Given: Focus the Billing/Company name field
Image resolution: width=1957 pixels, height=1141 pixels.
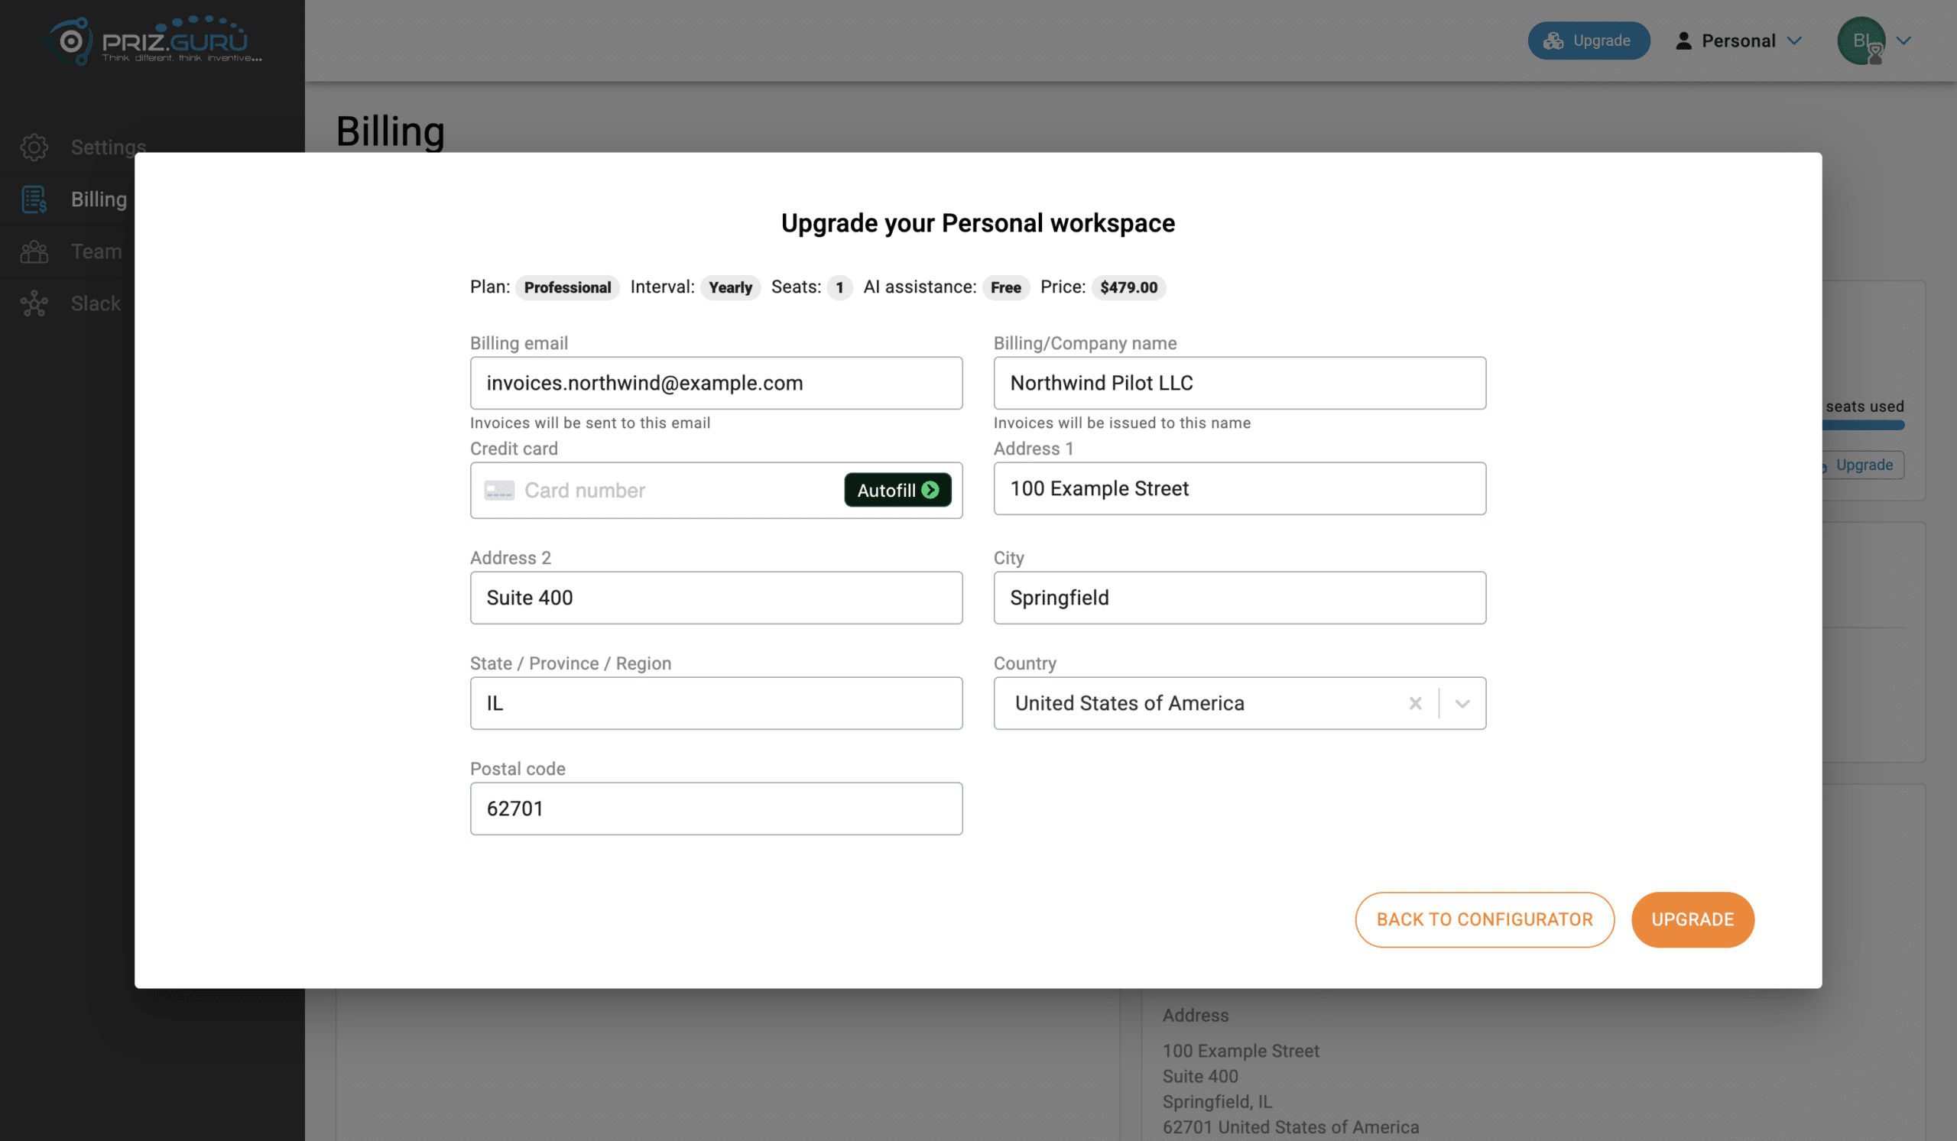Looking at the screenshot, I should coord(1239,383).
